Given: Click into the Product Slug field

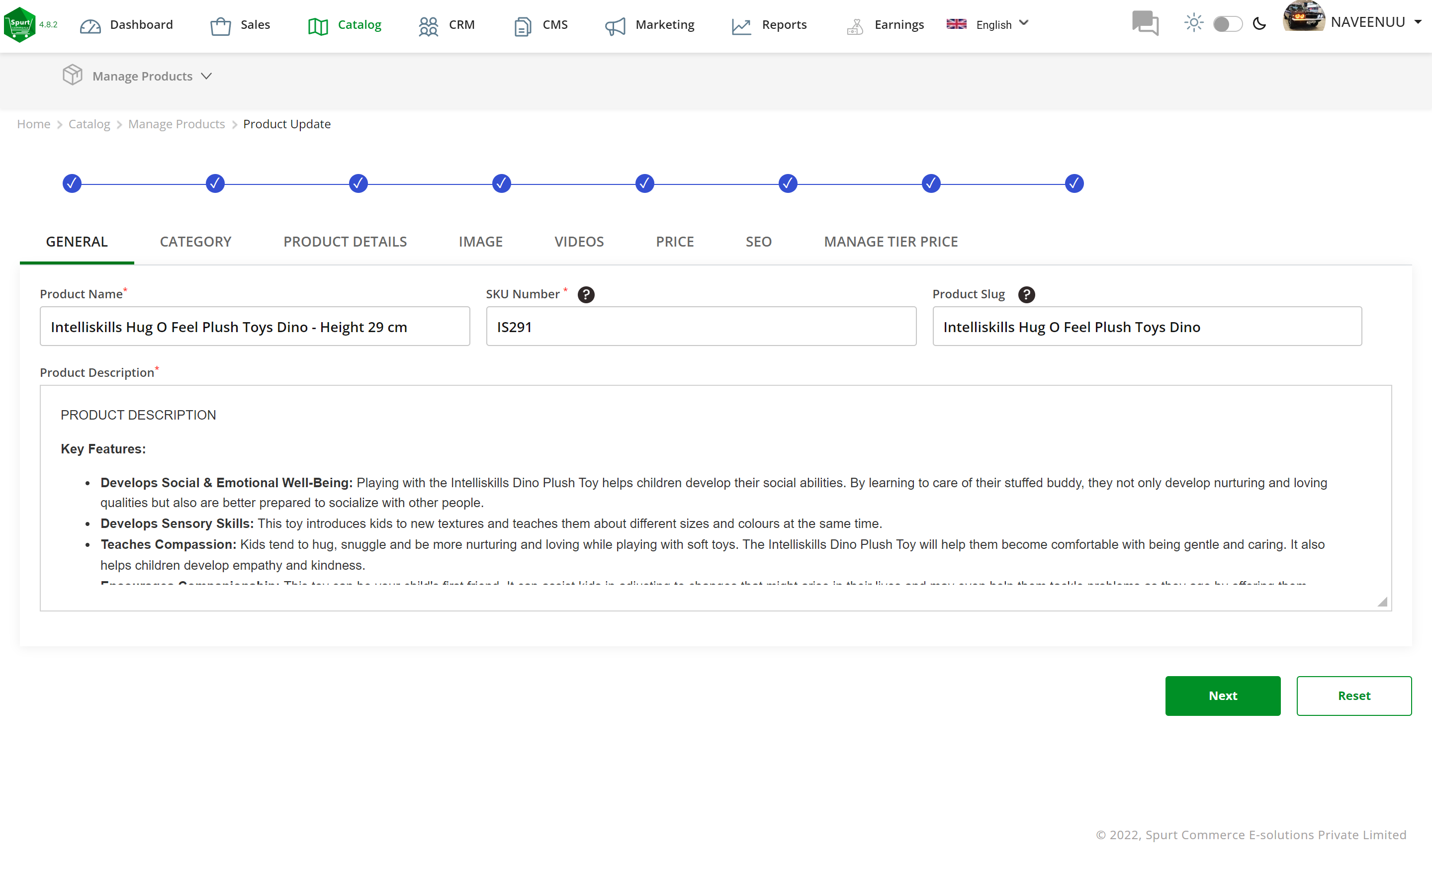Looking at the screenshot, I should [x=1147, y=327].
